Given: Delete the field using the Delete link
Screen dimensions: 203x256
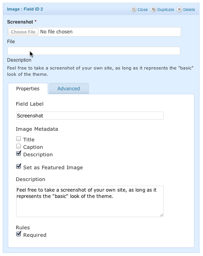Looking at the screenshot, I should tap(189, 10).
